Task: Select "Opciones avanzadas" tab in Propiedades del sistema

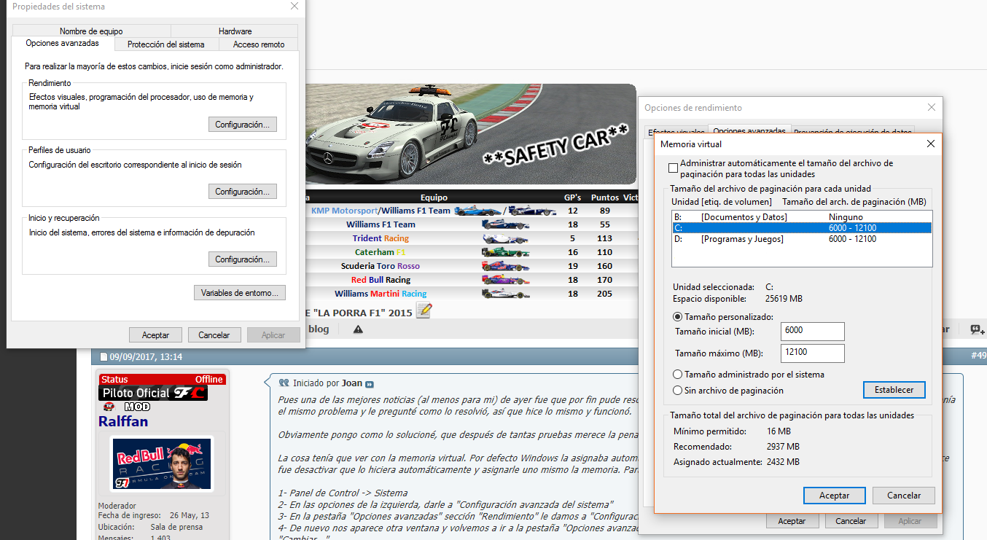Action: (62, 44)
